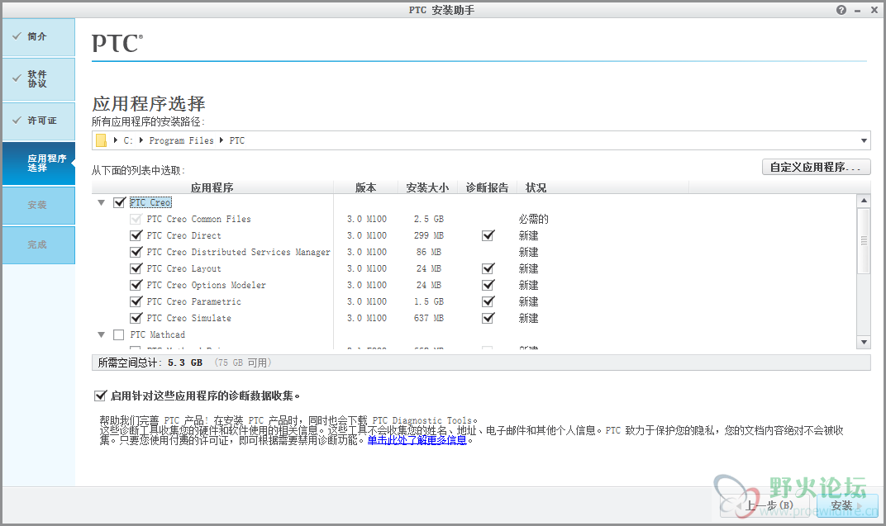This screenshot has width=886, height=526.
Task: Select the PTC Creo Distributed Services Manager label
Action: [239, 252]
